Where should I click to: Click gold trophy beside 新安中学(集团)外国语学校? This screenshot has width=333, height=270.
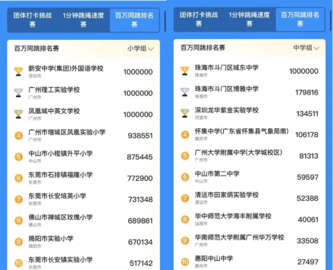[x=19, y=72]
